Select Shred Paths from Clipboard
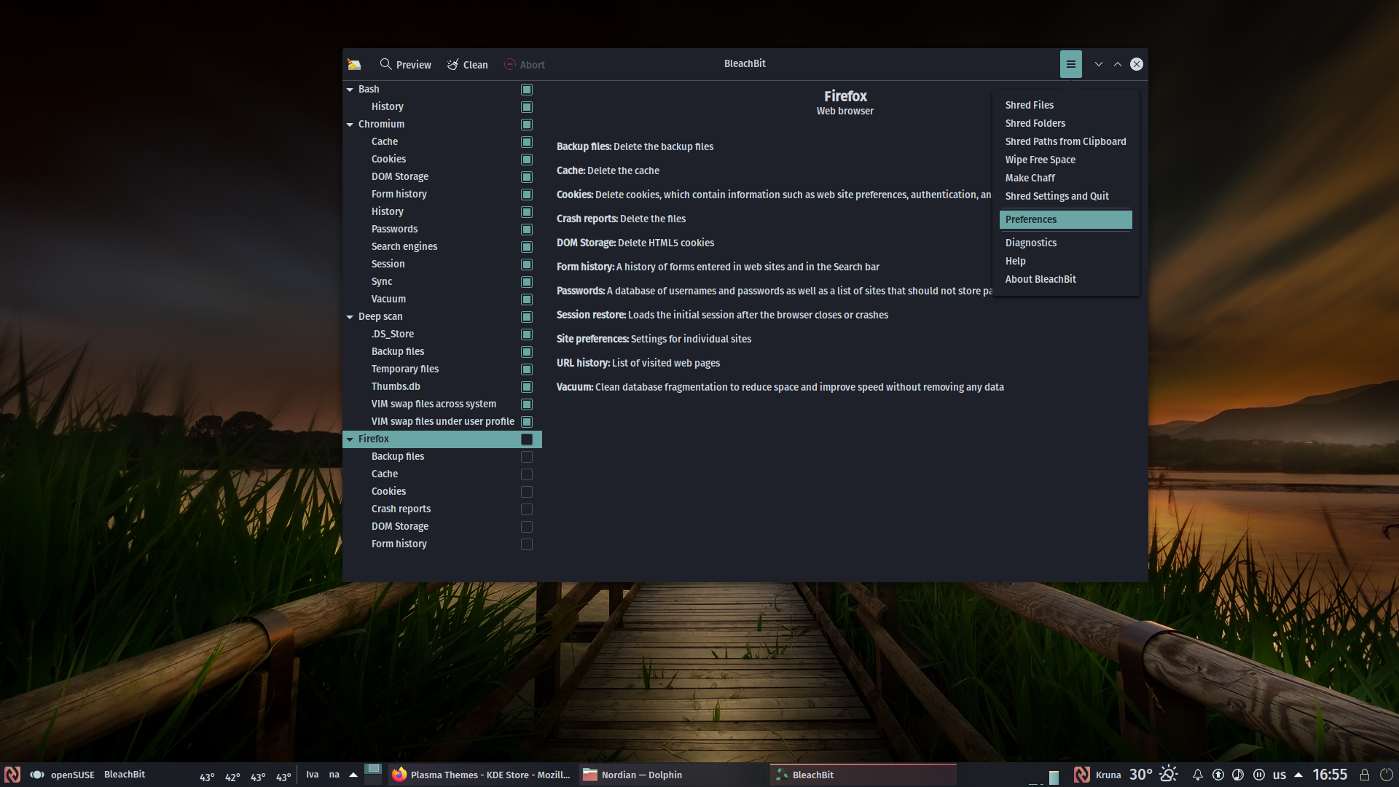Viewport: 1399px width, 787px height. click(1065, 141)
